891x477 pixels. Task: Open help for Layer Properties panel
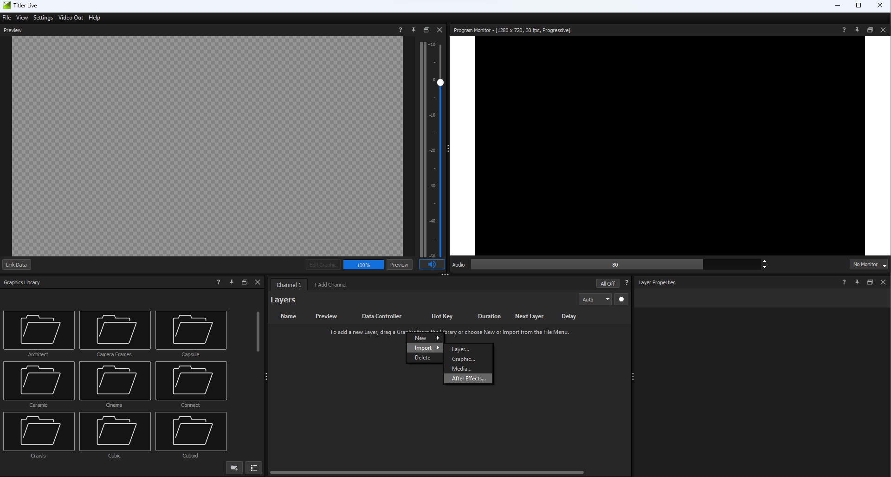[x=844, y=282]
